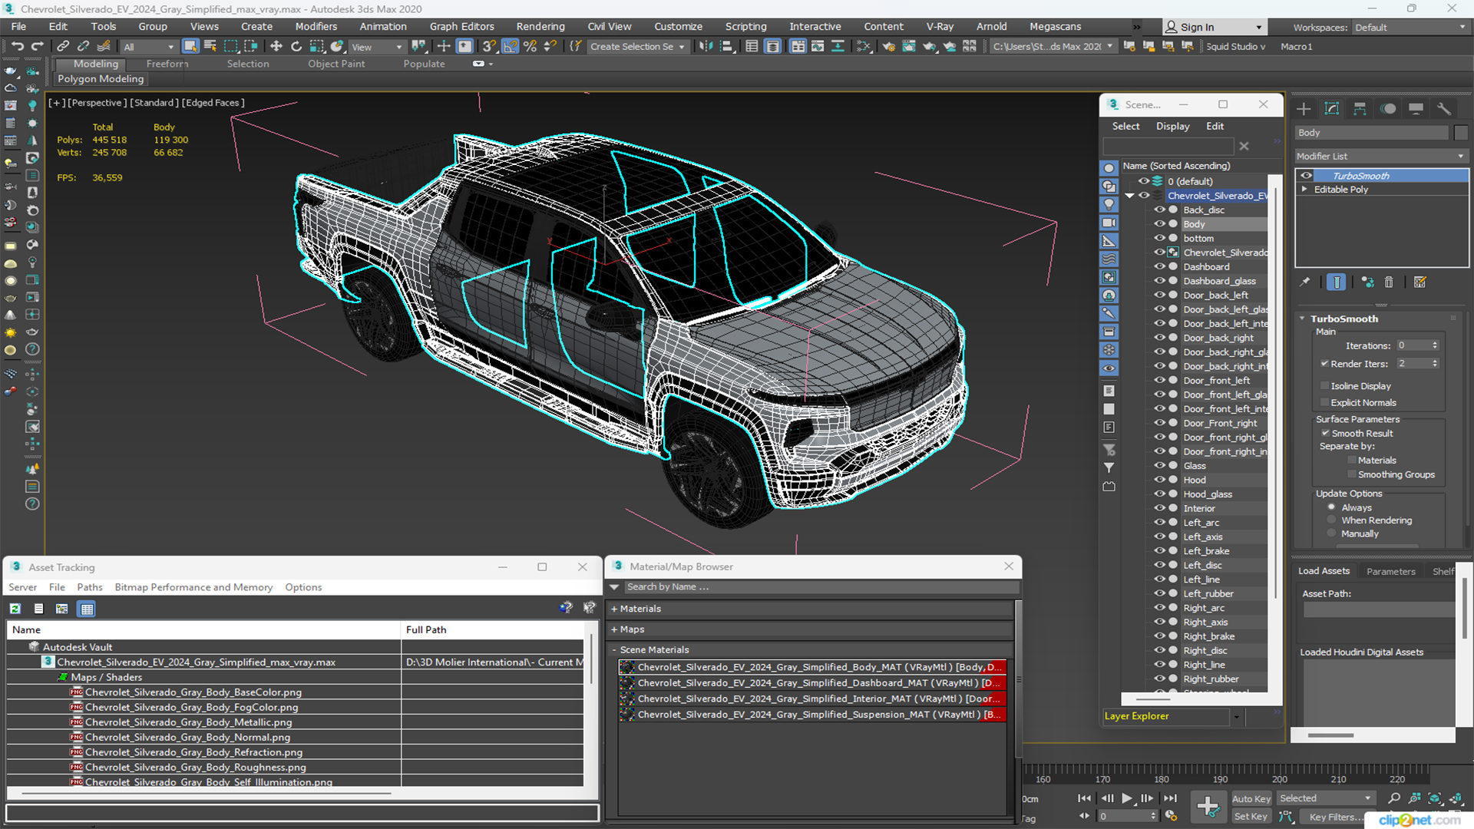Open Select by Name list icon

coord(210,47)
